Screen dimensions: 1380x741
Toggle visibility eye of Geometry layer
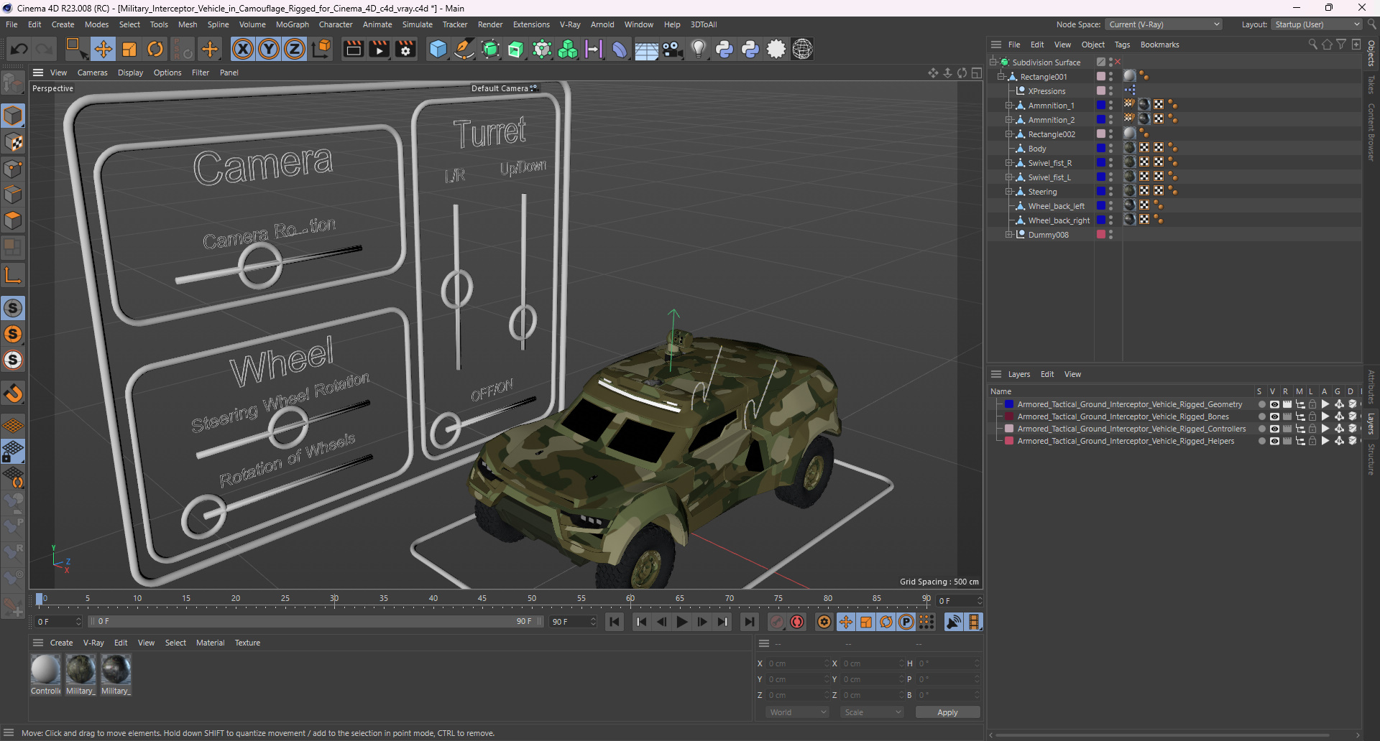[x=1274, y=404]
